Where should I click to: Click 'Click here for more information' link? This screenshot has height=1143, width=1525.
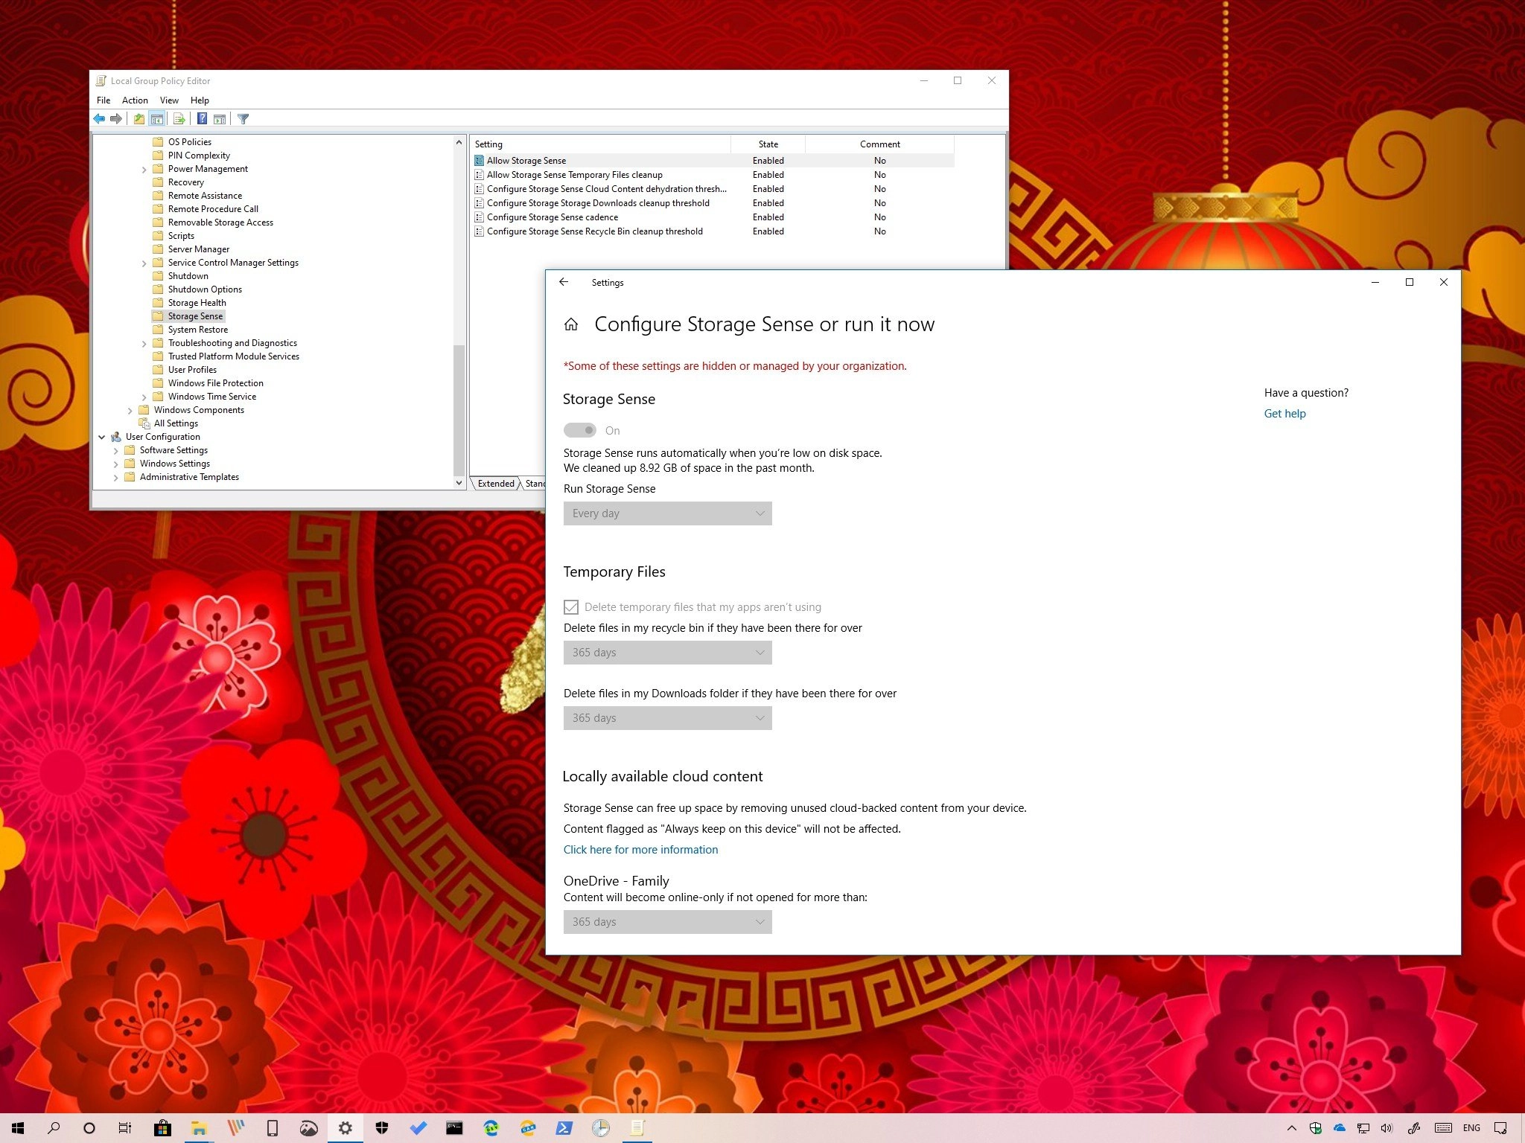[640, 850]
